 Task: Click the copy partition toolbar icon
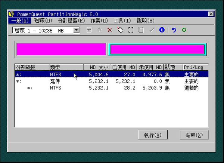[x=141, y=30]
